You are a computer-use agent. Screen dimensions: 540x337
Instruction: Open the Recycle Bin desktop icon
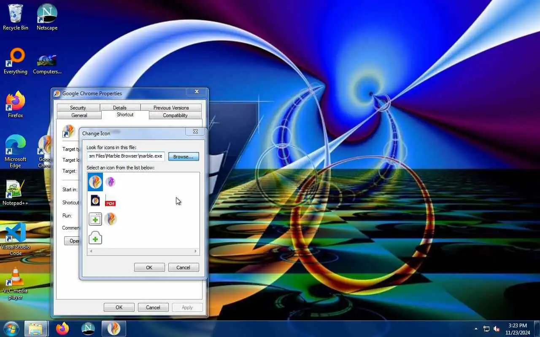click(16, 17)
